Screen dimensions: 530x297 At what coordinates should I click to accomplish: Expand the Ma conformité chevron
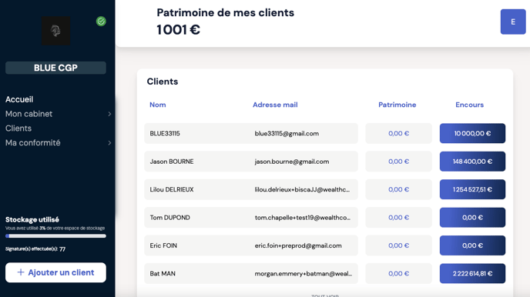point(109,143)
